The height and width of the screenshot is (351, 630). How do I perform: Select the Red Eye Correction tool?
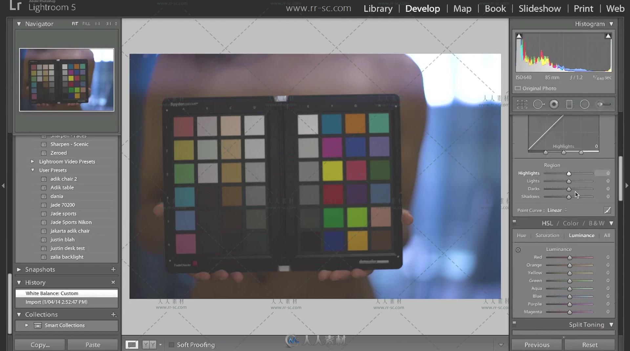[x=554, y=104]
